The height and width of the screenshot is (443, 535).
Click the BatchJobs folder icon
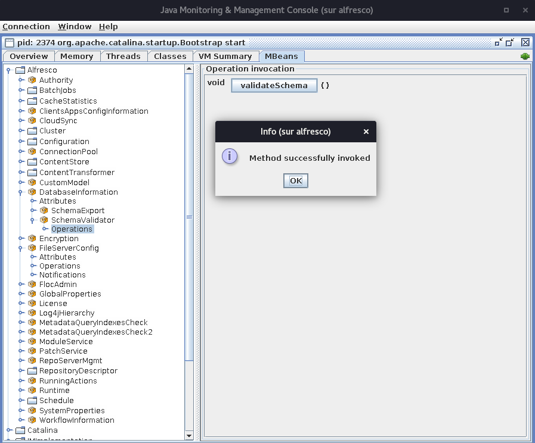tap(32, 91)
